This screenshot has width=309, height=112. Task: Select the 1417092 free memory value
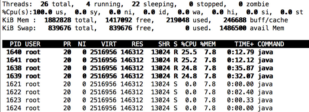click(119, 20)
